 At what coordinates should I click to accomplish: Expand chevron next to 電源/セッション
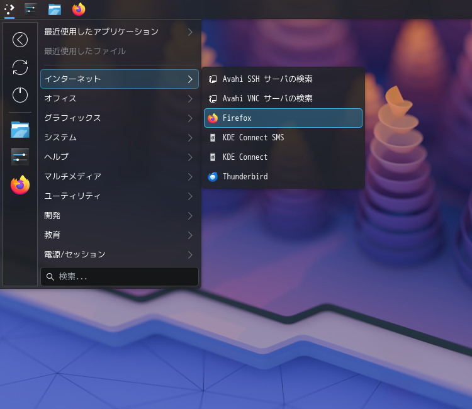[x=190, y=255]
